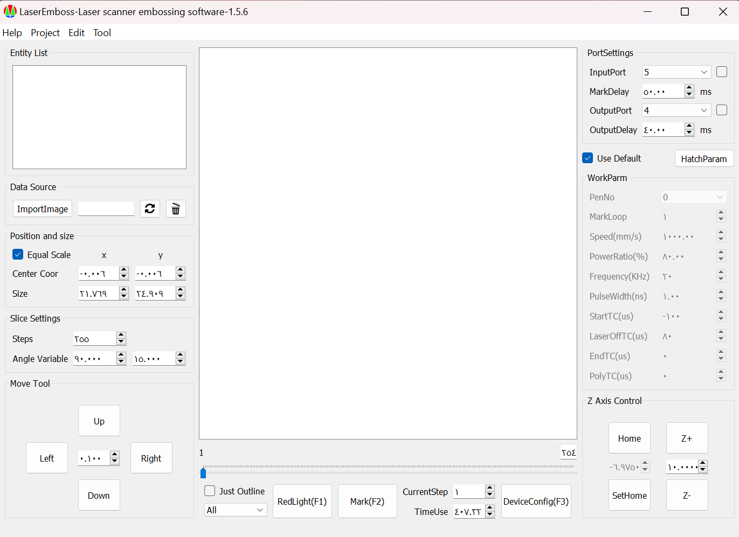This screenshot has width=739, height=537.
Task: Click the max step number label
Action: (x=569, y=452)
